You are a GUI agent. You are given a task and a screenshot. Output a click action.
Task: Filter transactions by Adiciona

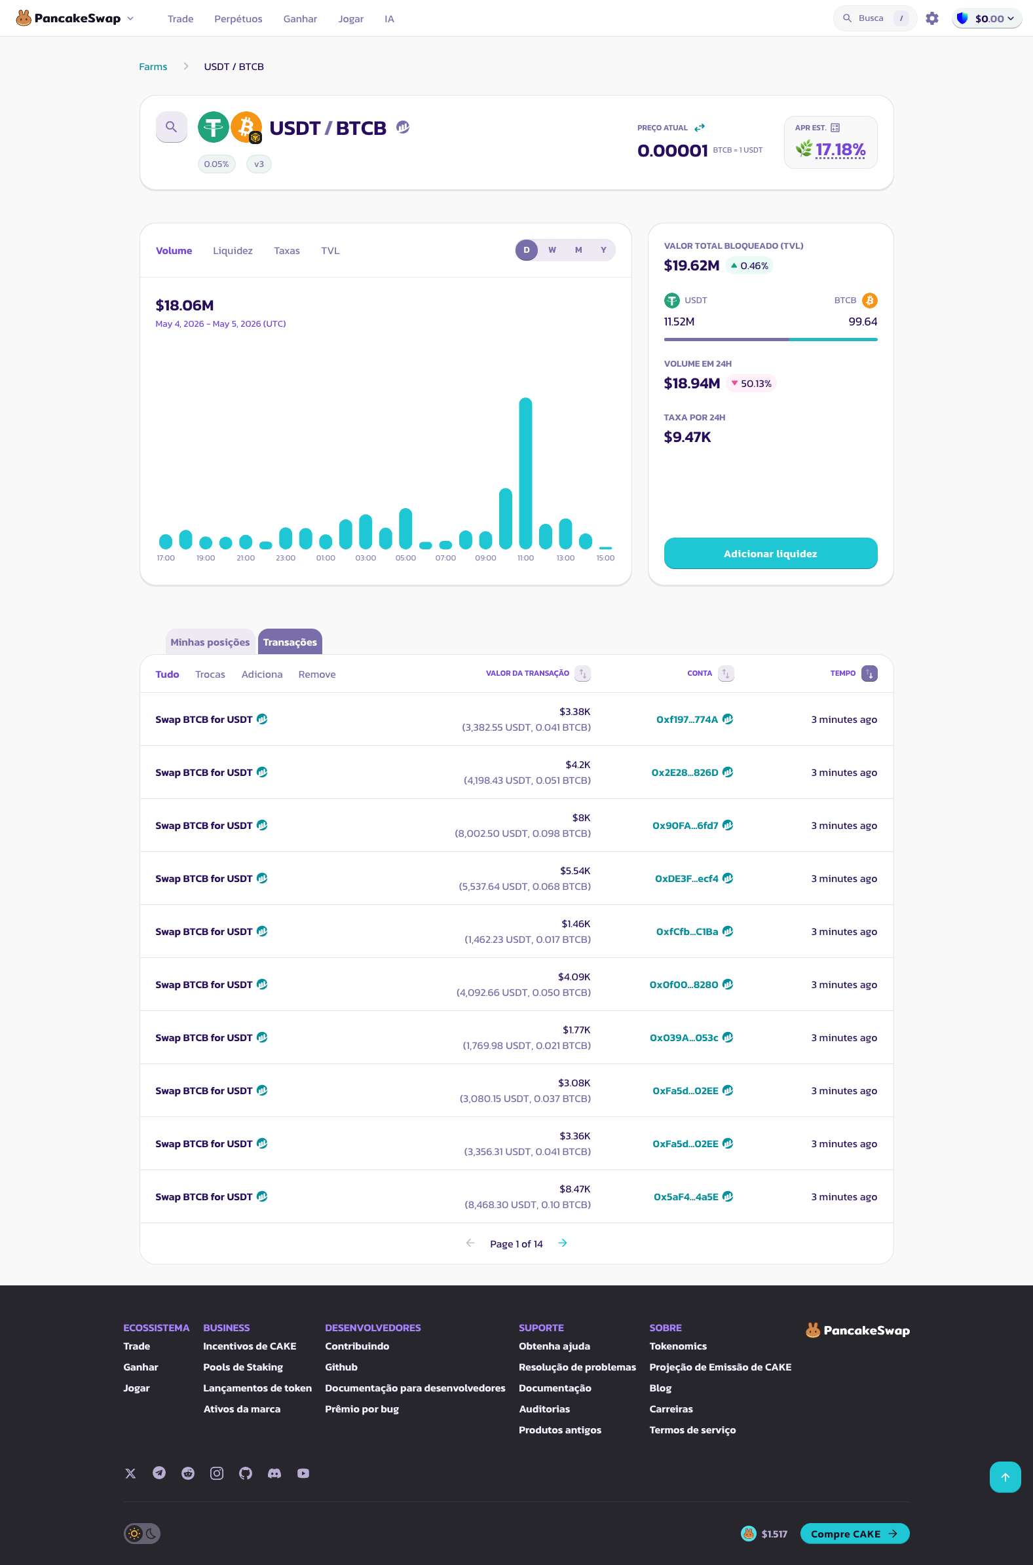click(x=262, y=674)
